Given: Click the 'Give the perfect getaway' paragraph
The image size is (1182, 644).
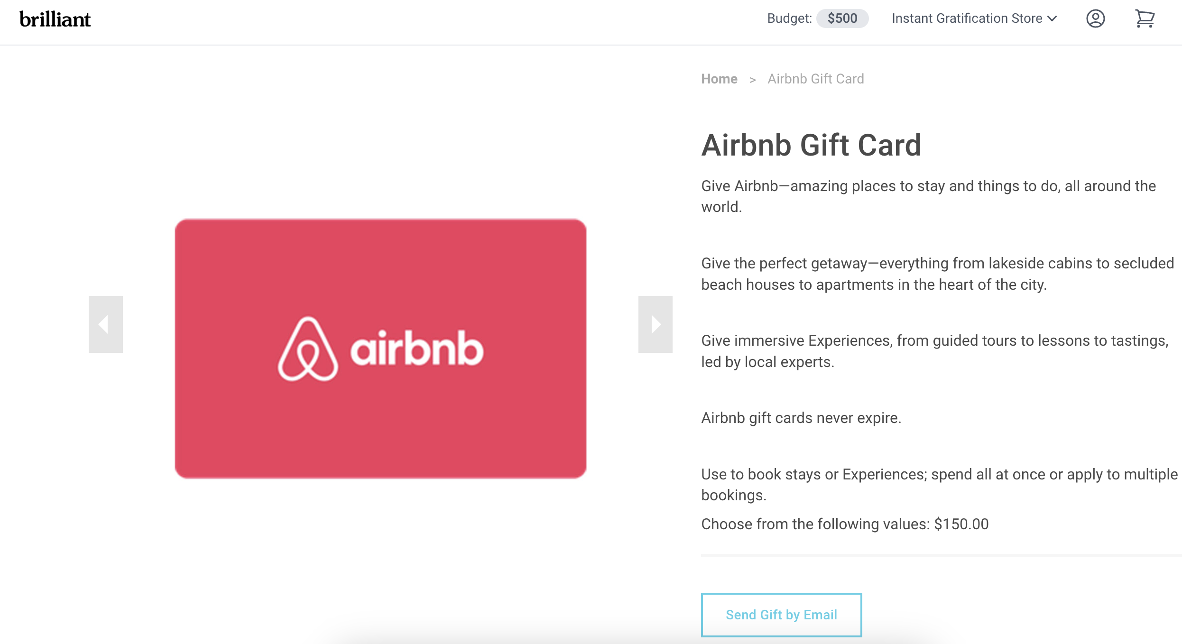Looking at the screenshot, I should (937, 274).
